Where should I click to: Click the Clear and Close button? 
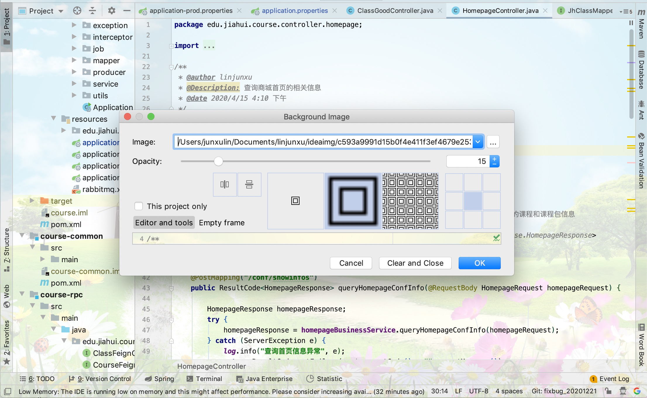pos(415,263)
